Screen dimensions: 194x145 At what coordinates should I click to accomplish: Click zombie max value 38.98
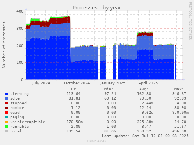180,108
